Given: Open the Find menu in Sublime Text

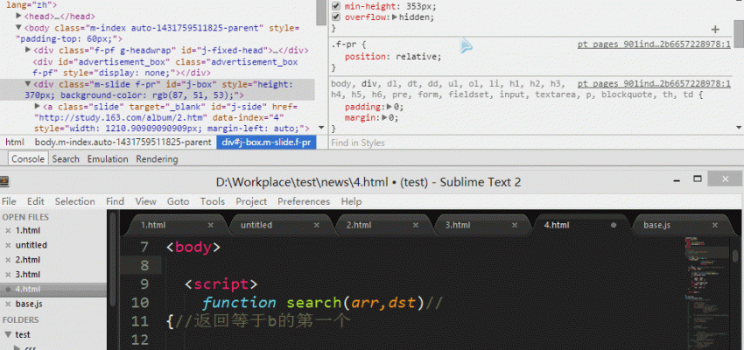Looking at the screenshot, I should 116,201.
